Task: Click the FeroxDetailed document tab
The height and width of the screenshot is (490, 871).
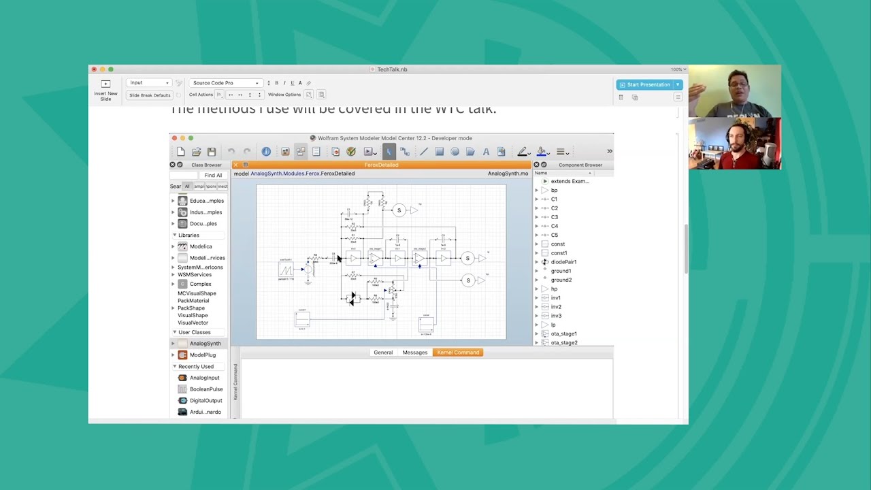Action: [x=381, y=165]
